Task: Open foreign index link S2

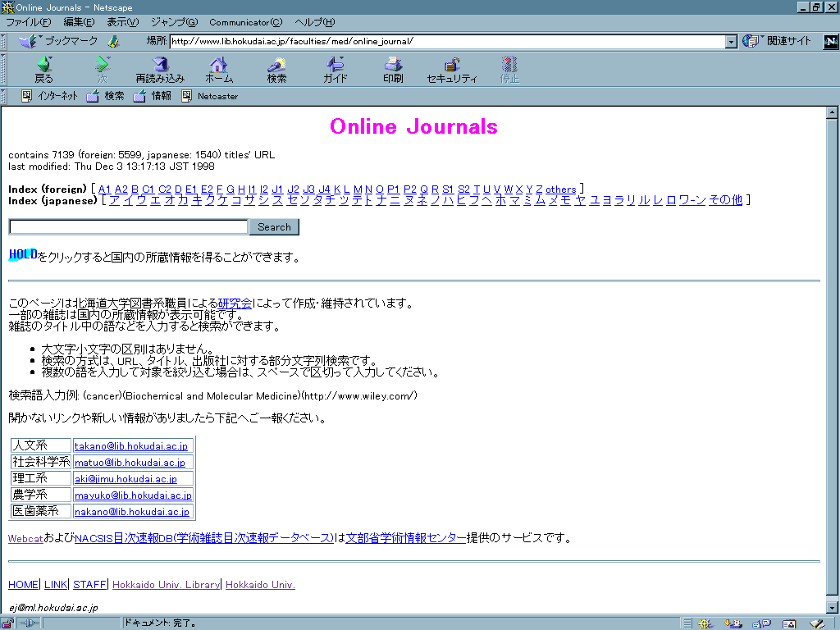Action: click(x=464, y=189)
